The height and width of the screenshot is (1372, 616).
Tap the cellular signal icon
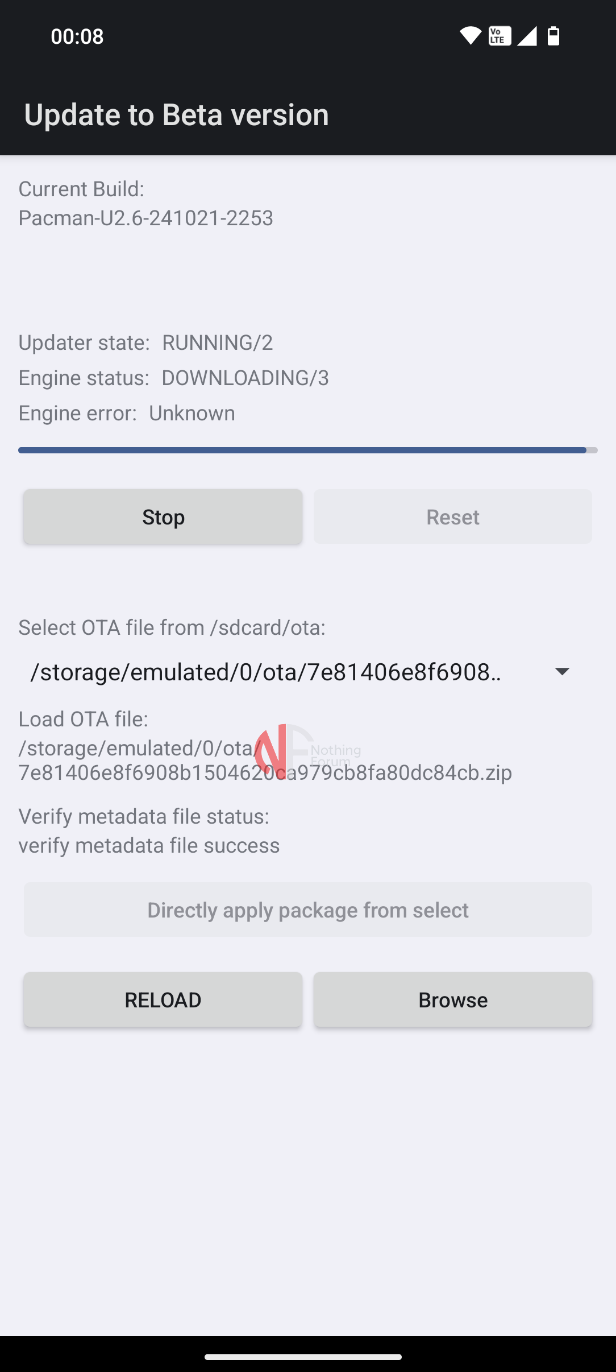click(527, 36)
